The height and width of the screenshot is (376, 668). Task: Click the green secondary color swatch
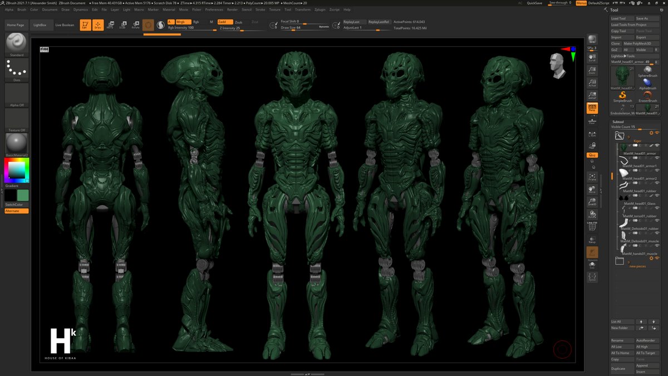point(23,196)
